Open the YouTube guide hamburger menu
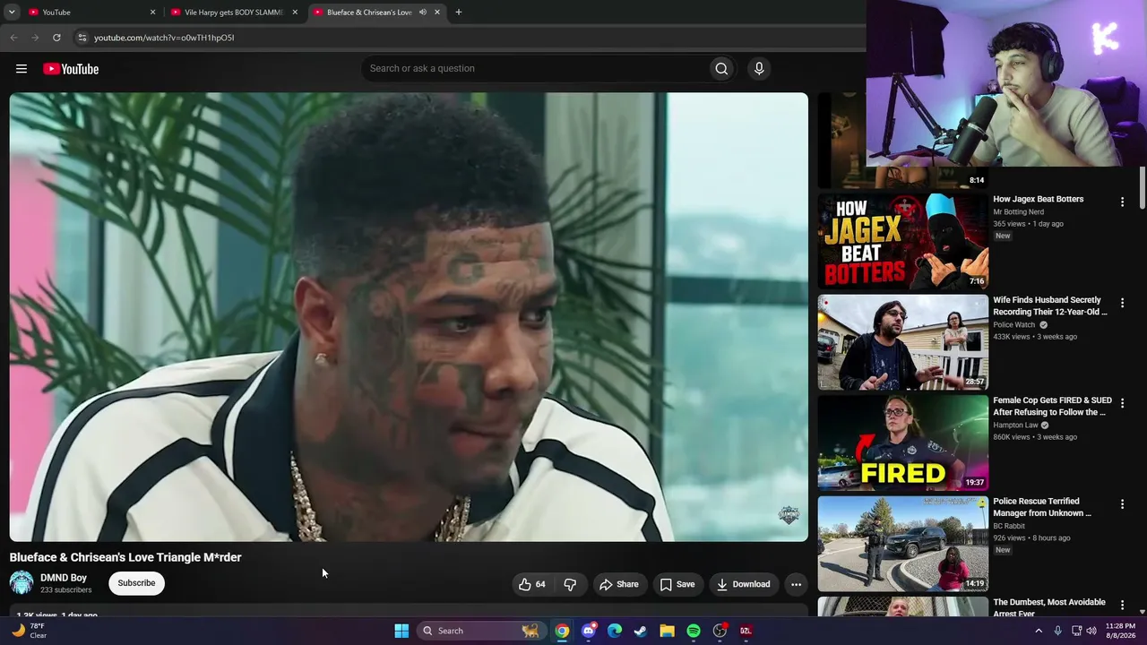The width and height of the screenshot is (1147, 645). (22, 69)
